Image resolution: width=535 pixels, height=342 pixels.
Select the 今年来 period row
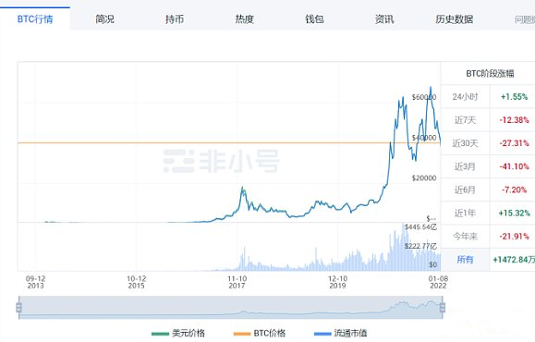tap(488, 237)
